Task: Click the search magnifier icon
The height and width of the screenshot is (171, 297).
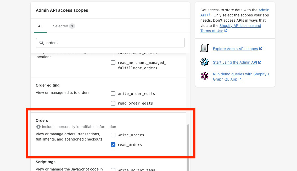Action: [x=41, y=43]
